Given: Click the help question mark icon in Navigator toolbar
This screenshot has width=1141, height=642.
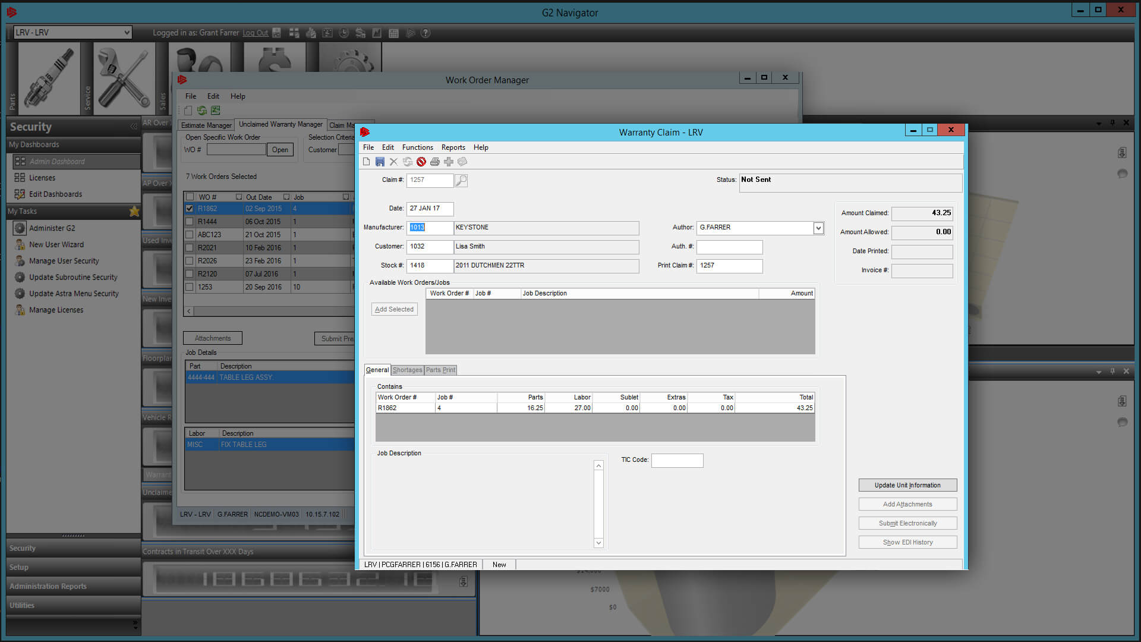Looking at the screenshot, I should [x=425, y=33].
